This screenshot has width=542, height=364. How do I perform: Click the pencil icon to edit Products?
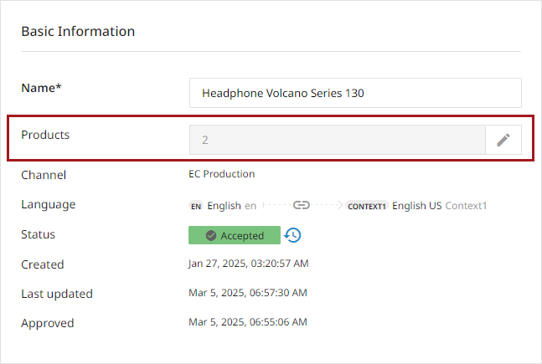coord(503,140)
